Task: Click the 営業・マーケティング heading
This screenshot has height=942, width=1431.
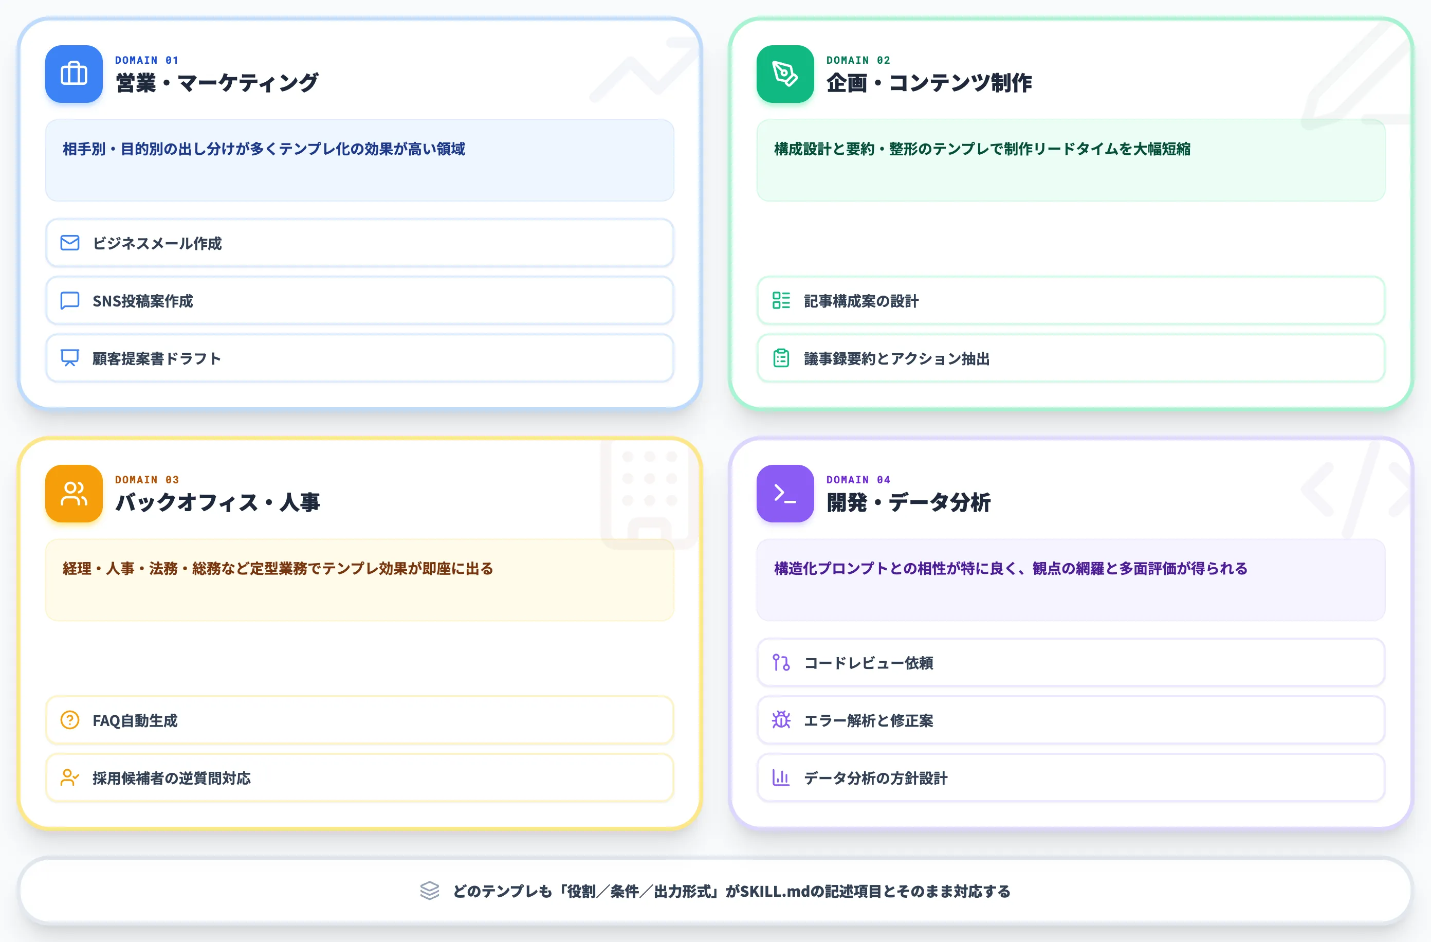Action: coord(216,83)
